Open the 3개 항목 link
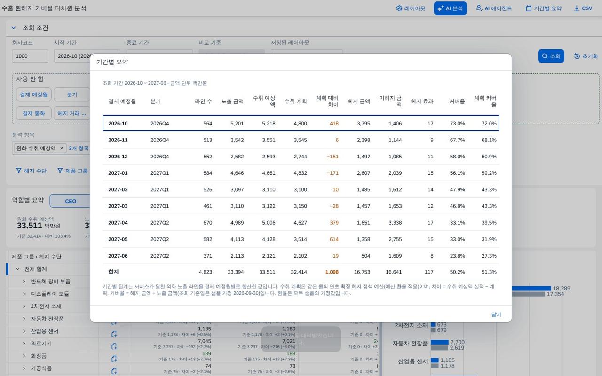Viewport: 602px width, 376px height. point(79,148)
